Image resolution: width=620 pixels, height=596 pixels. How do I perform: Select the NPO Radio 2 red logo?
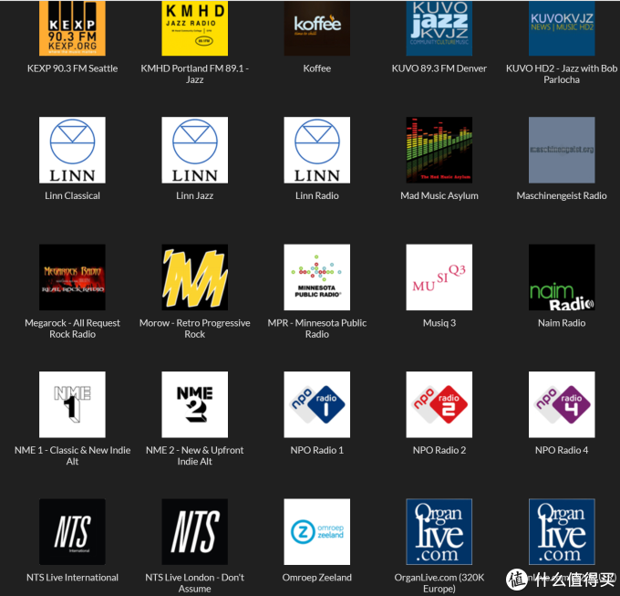point(439,404)
